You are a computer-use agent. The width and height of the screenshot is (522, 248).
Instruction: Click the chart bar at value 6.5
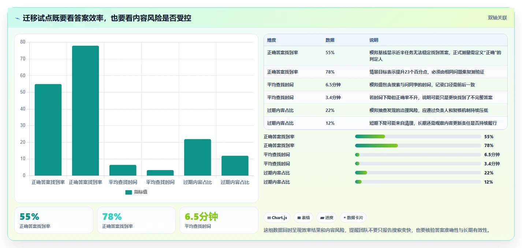(x=123, y=170)
